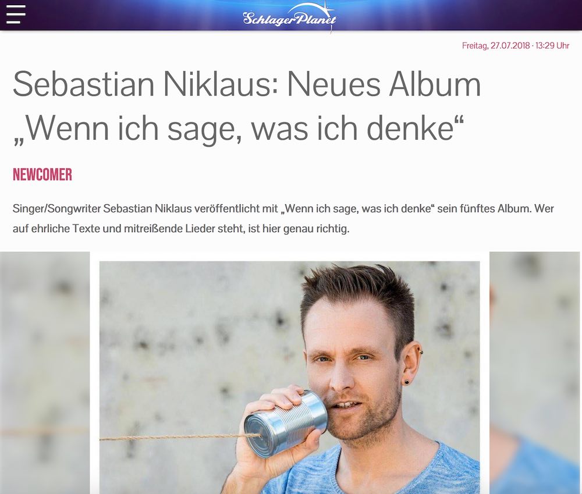Viewport: 582px width, 494px height.
Task: Open the main photo of Sebastian Niklaus
Action: pos(289,378)
